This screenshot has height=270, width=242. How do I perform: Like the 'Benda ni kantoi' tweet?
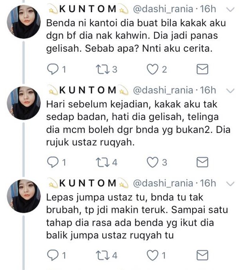(x=153, y=69)
